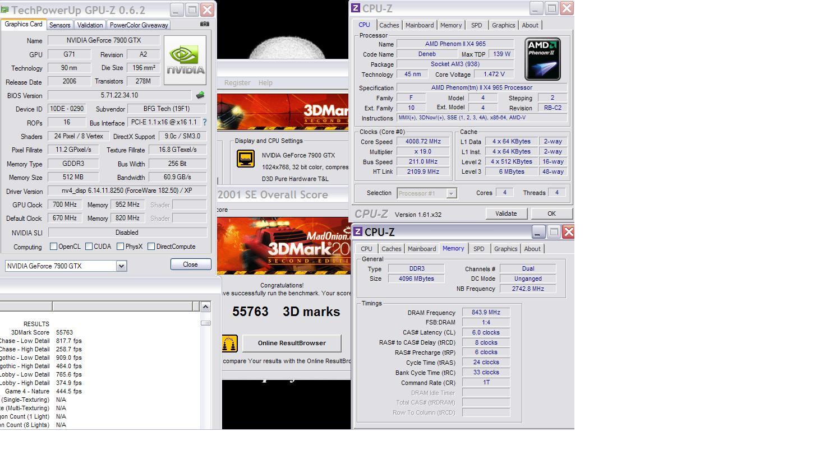The height and width of the screenshot is (464, 824).
Task: Switch to CPU tab in lower CPU-Z
Action: pyautogui.click(x=366, y=249)
